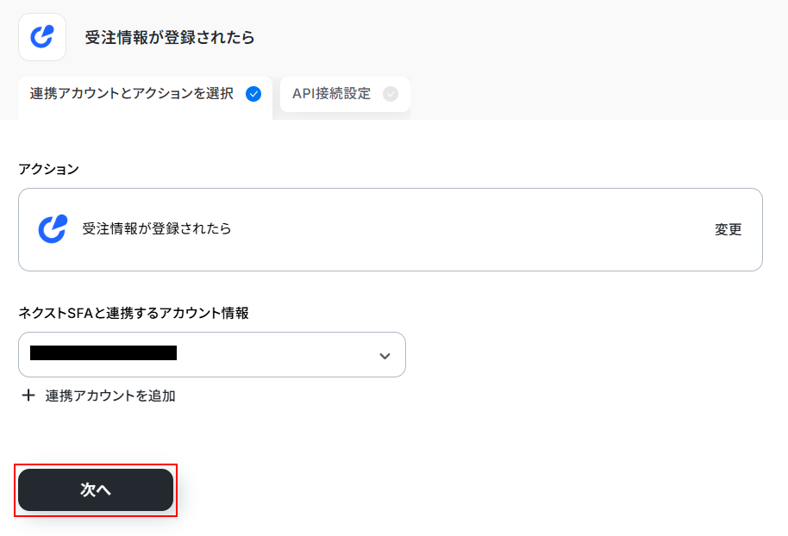
Task: Open the API接続設定 tab
Action: (x=332, y=94)
